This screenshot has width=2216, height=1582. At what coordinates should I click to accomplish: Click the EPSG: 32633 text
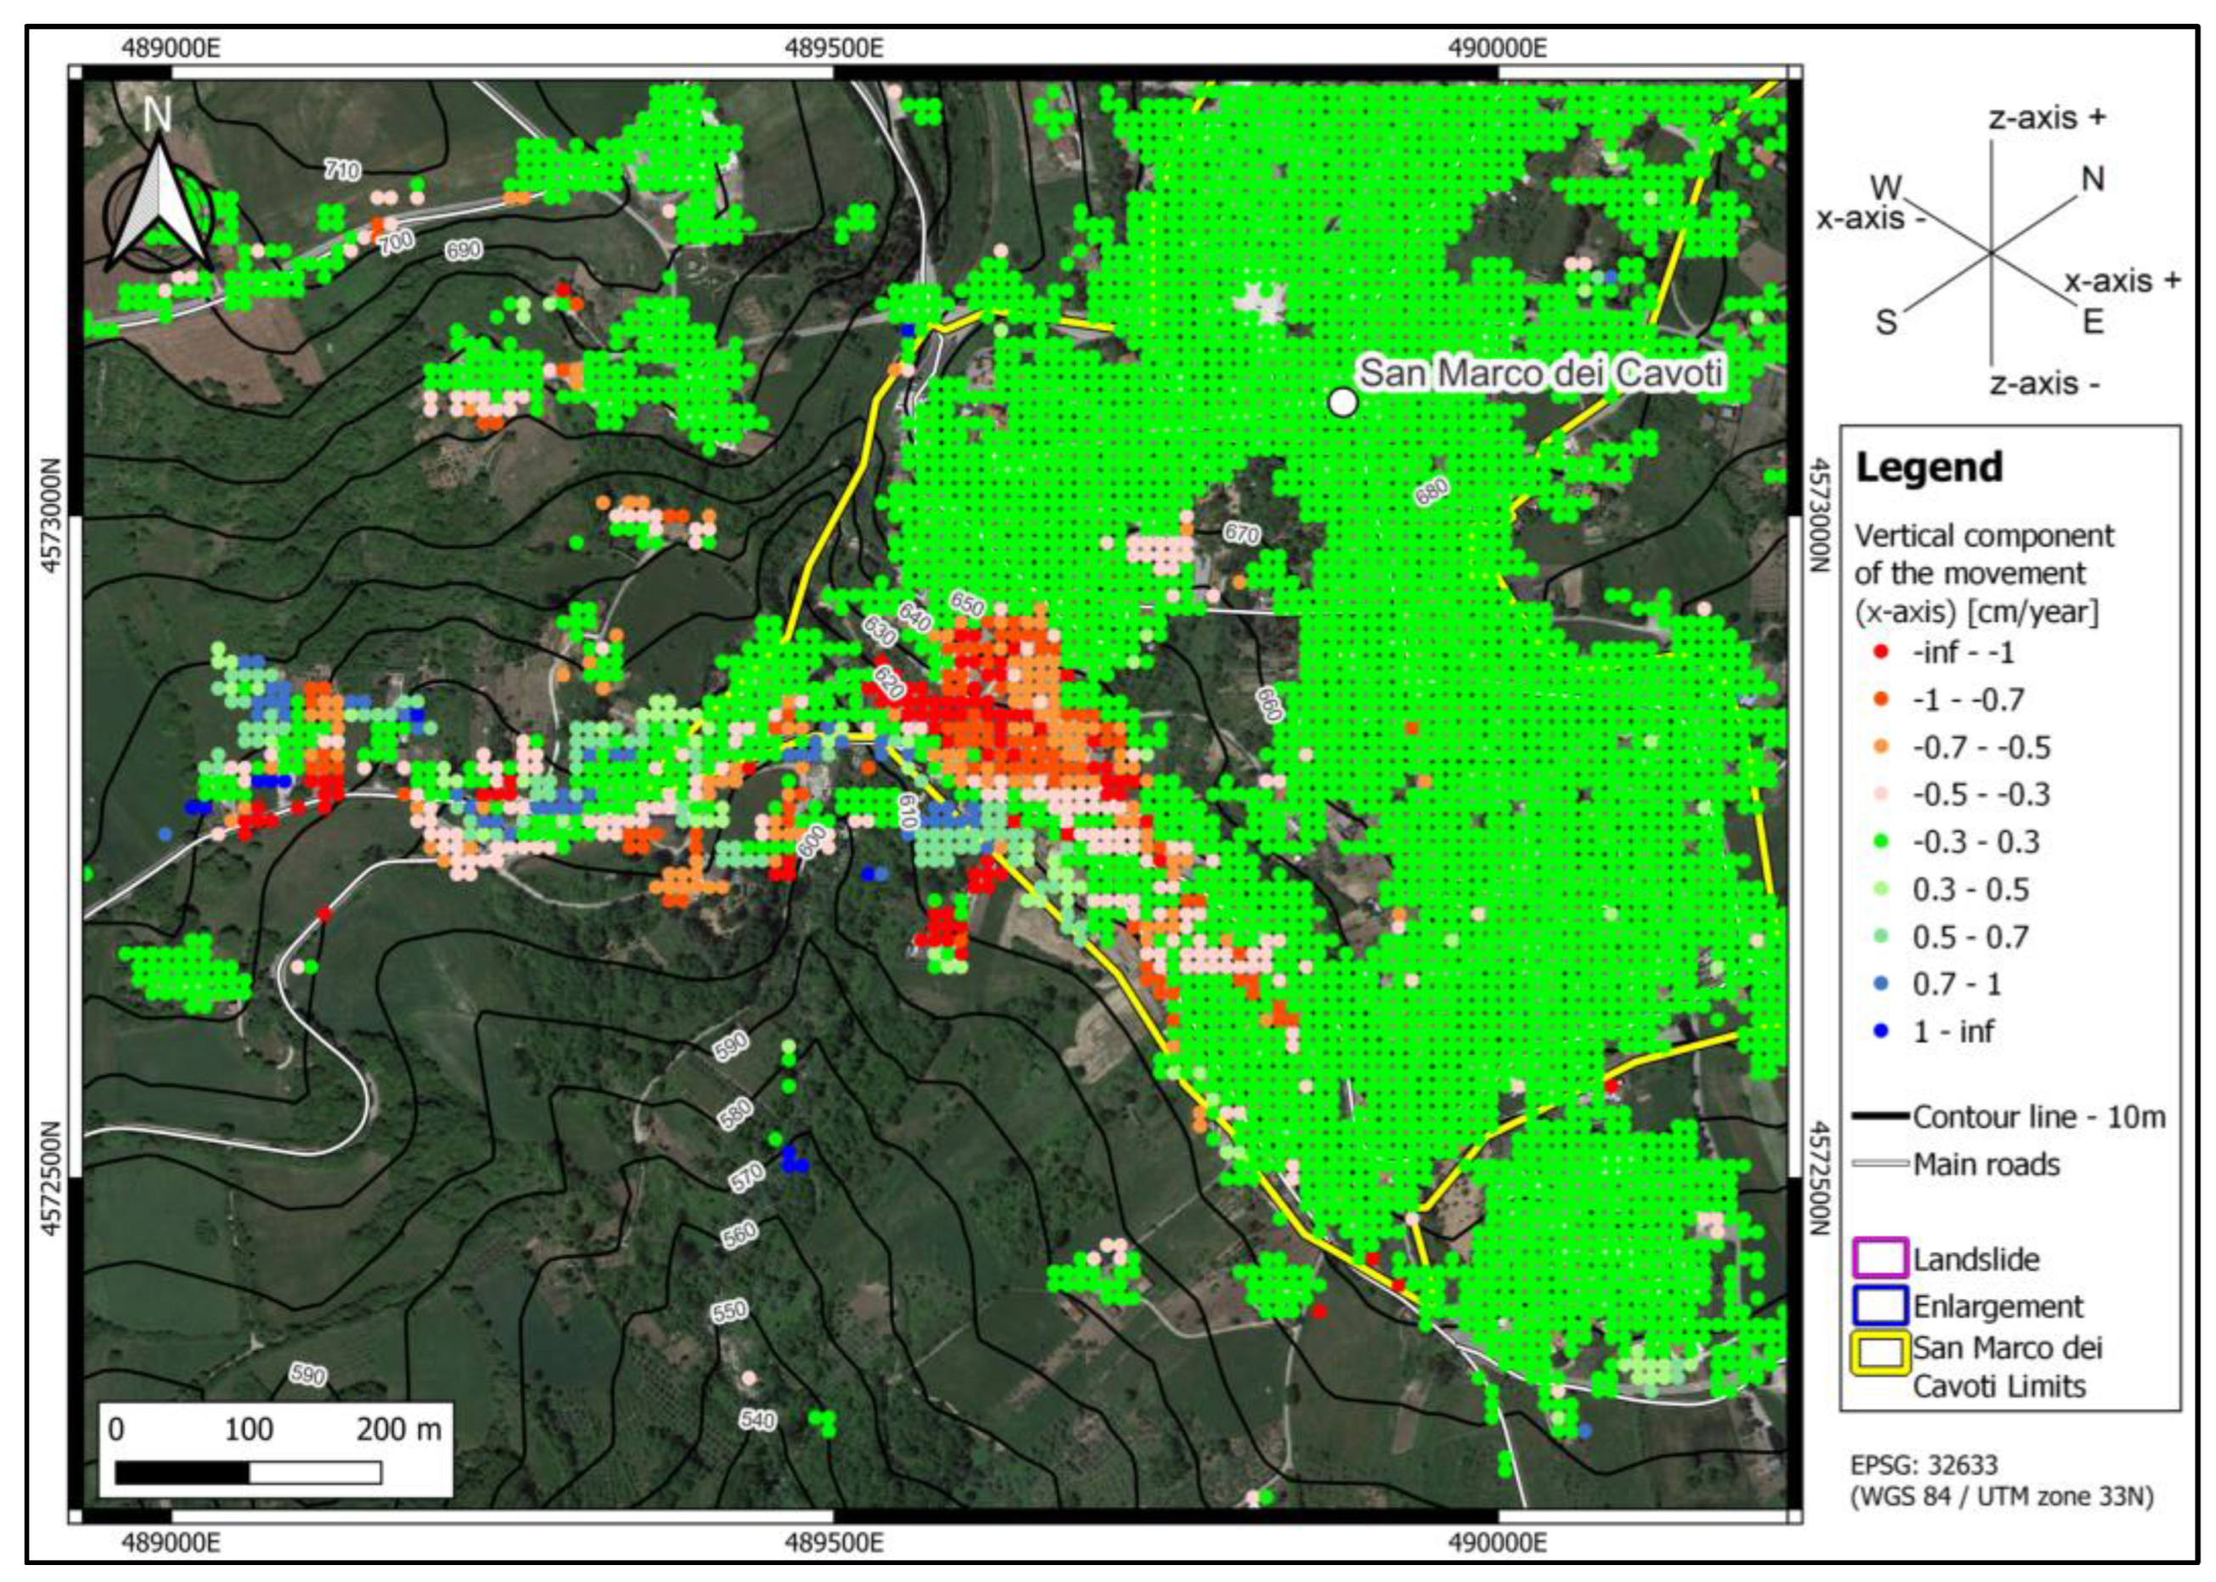click(x=1923, y=1465)
